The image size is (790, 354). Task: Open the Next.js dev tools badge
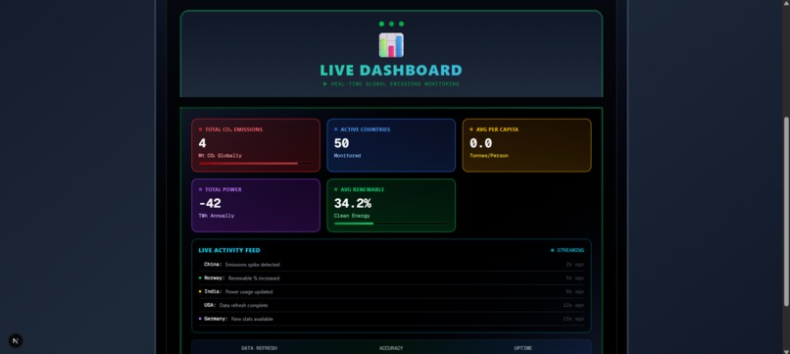click(15, 341)
